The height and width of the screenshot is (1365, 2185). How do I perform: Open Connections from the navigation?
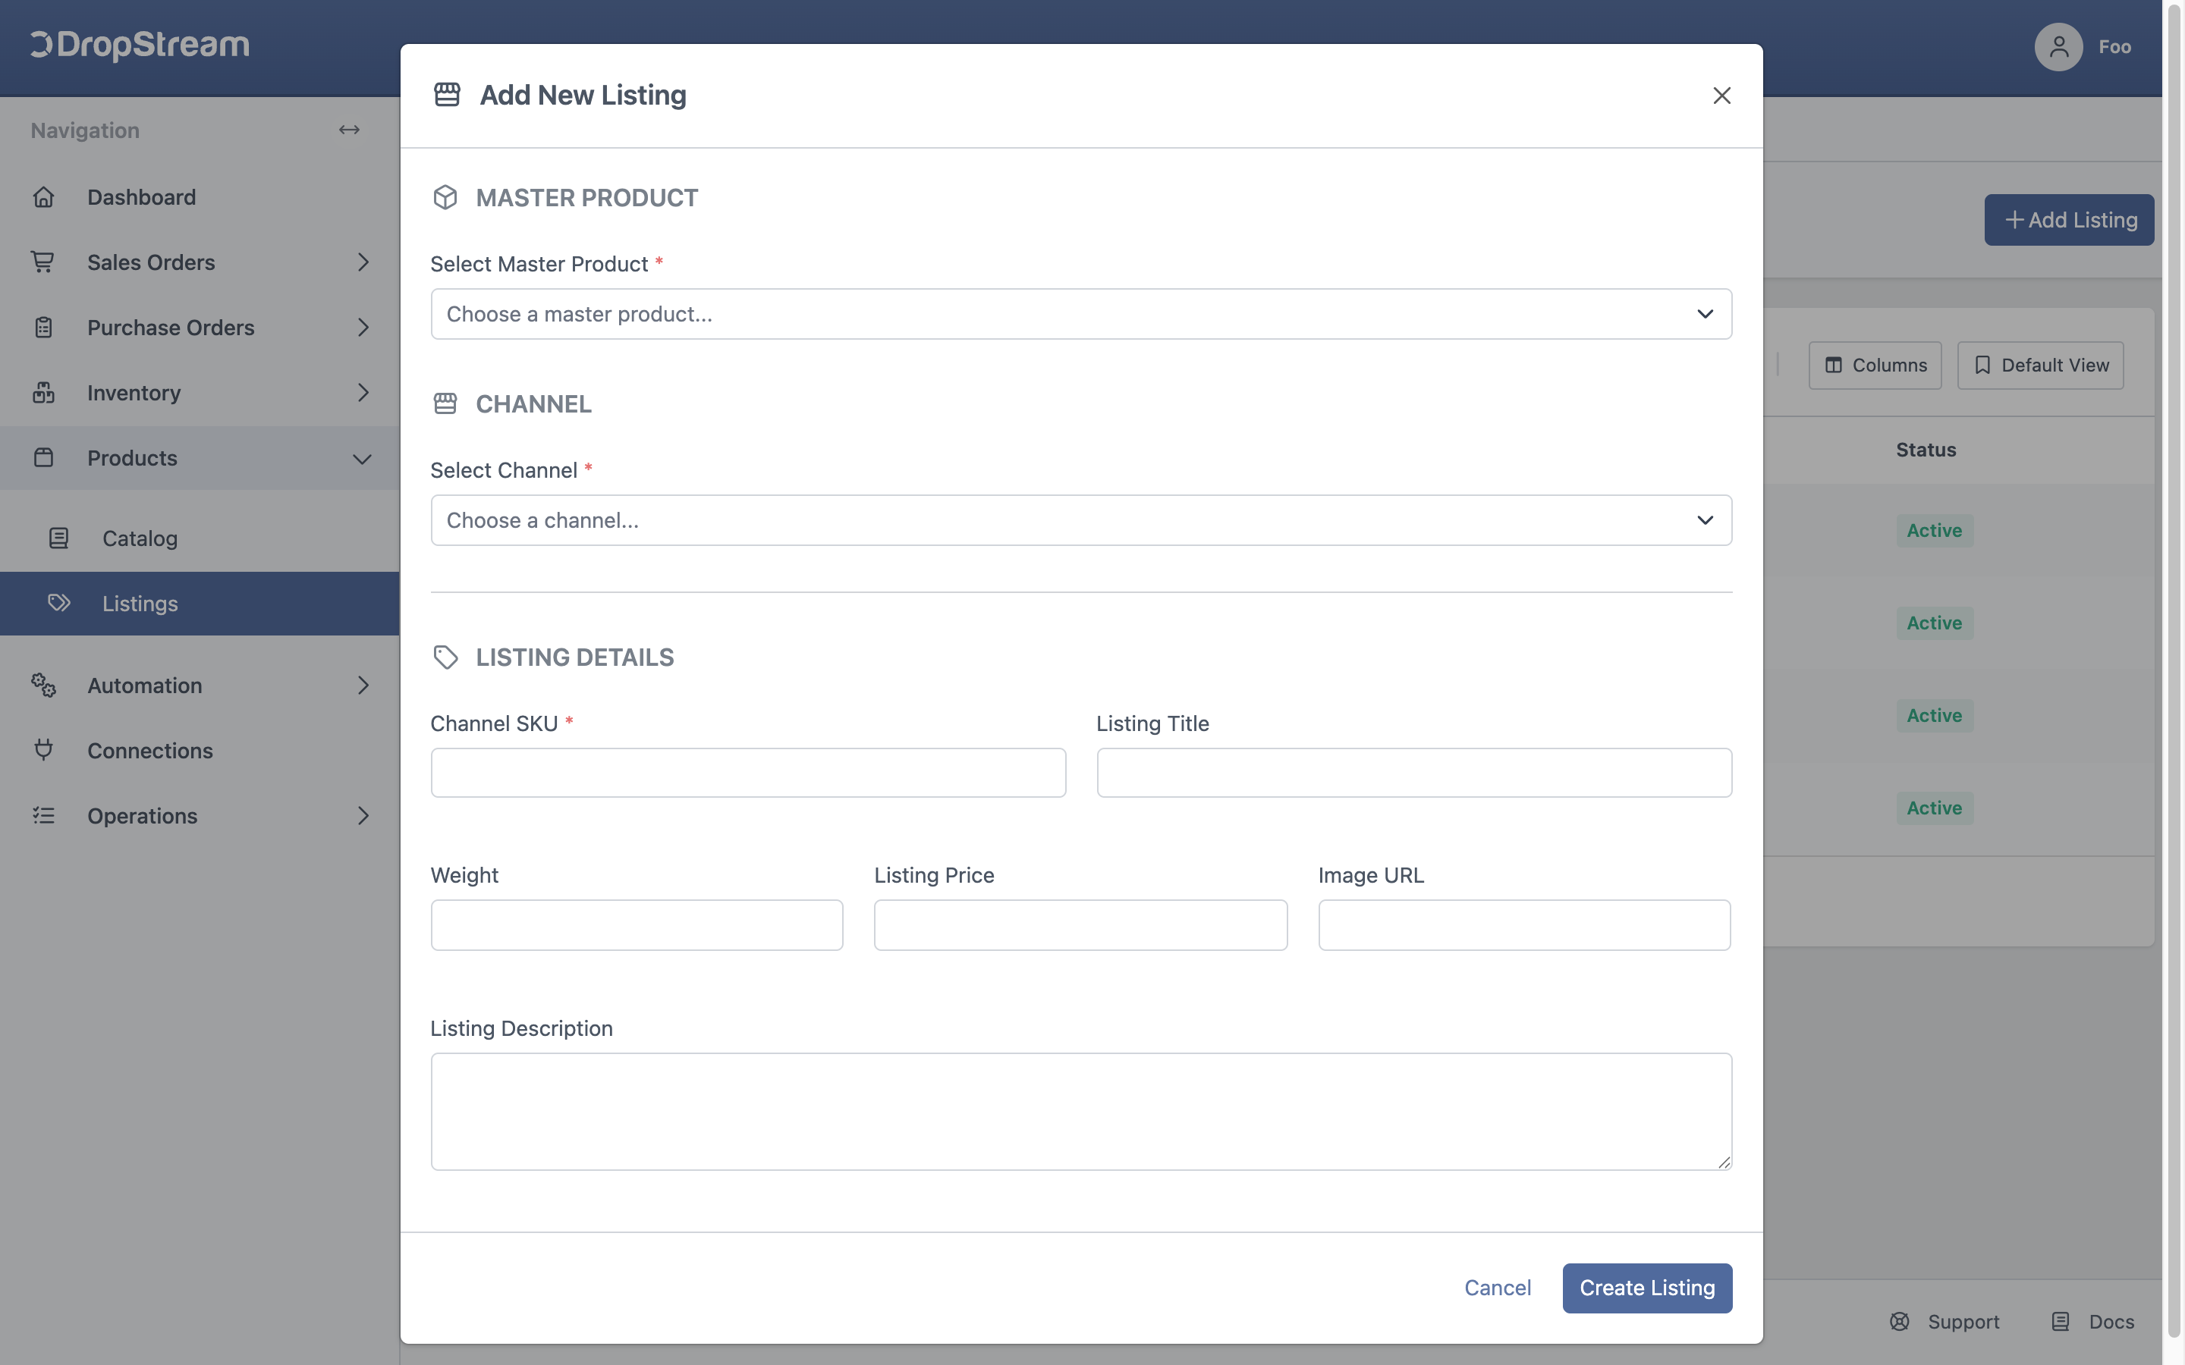(x=200, y=750)
